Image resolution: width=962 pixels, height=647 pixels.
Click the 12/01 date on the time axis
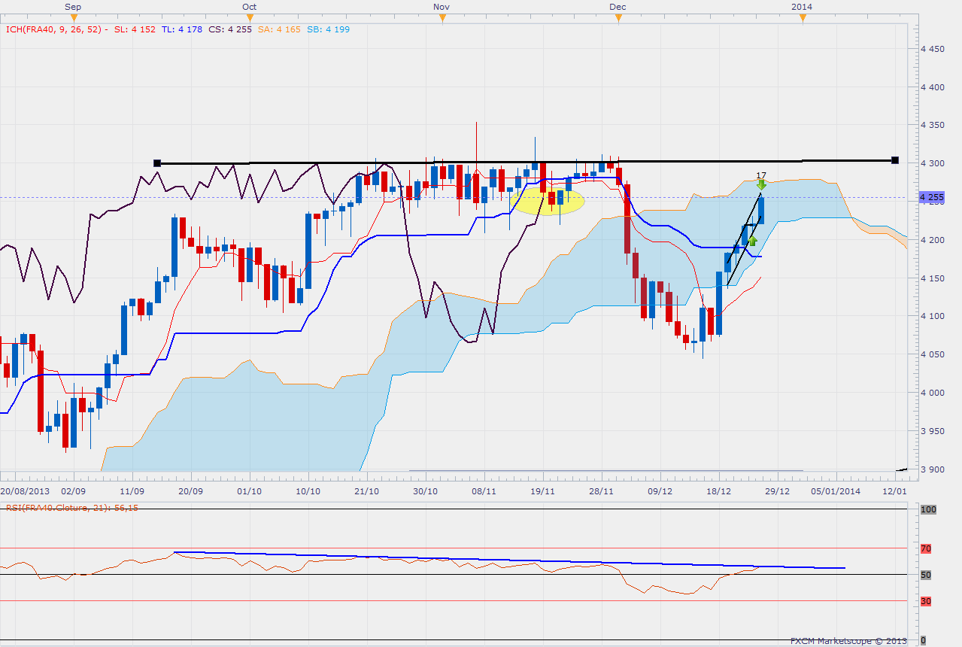click(895, 491)
